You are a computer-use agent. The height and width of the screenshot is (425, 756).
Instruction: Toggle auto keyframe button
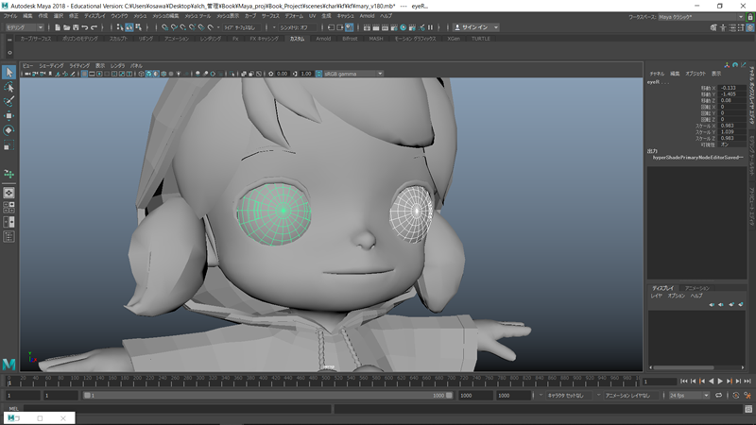[x=736, y=395]
